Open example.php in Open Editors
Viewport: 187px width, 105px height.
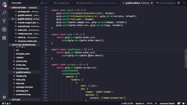(25, 26)
